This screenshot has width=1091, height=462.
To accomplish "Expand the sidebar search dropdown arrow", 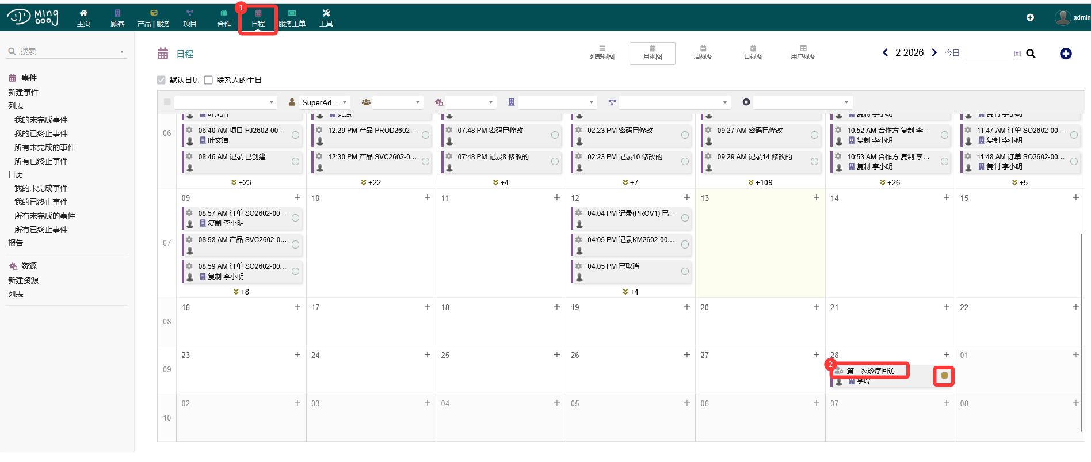I will (x=122, y=52).
